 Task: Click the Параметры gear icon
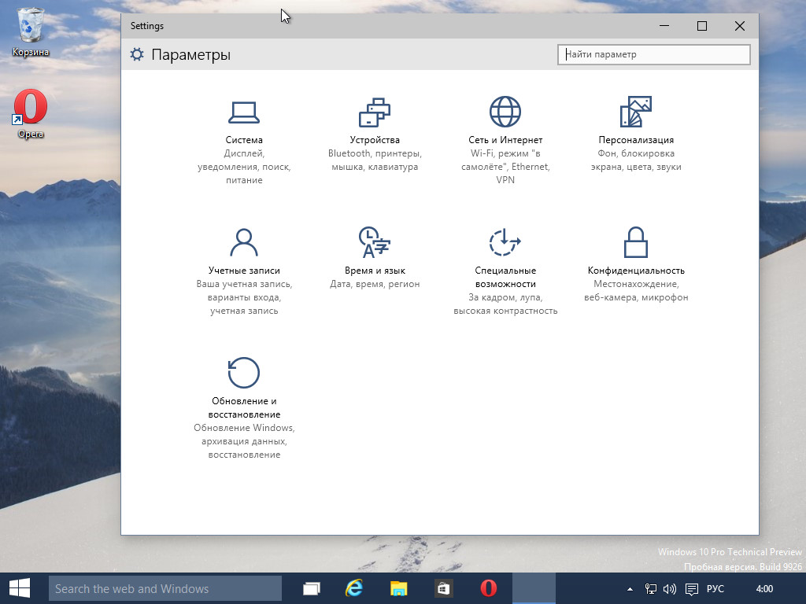tap(137, 54)
